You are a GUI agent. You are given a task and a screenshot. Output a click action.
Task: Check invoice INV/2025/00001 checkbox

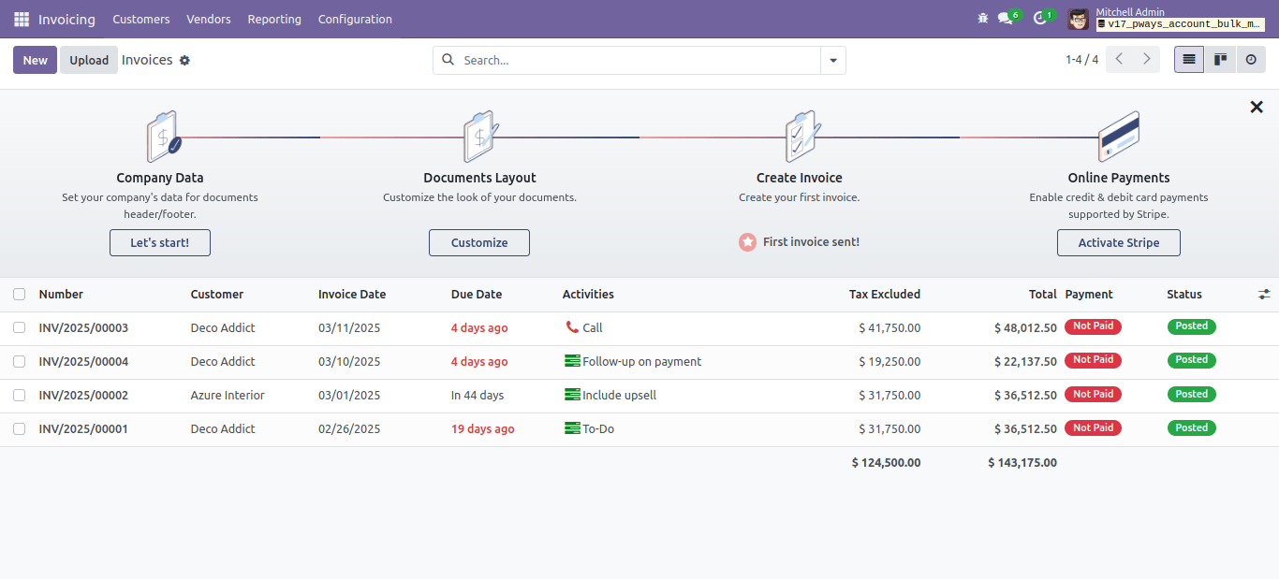click(x=19, y=428)
